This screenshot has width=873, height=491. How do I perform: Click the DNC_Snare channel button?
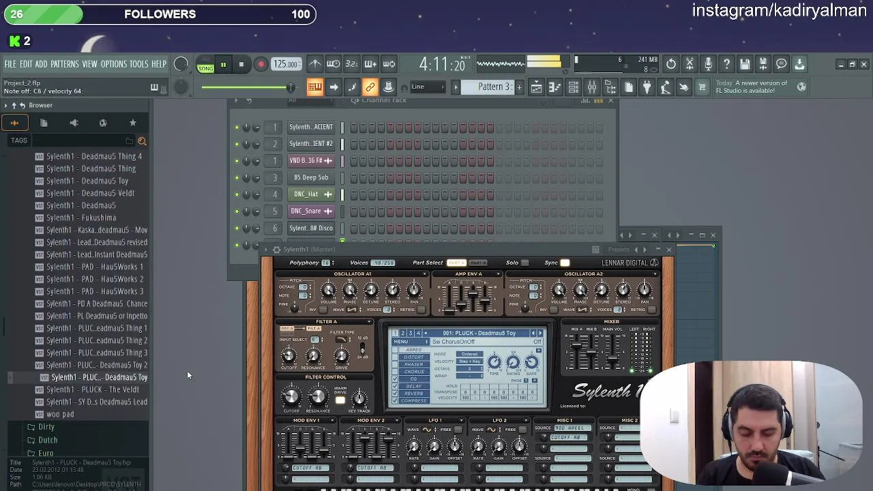coord(310,211)
